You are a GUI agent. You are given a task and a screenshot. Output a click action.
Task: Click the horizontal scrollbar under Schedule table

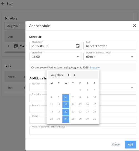pos(15,52)
